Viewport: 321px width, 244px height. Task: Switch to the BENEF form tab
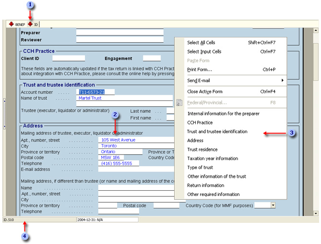[x=17, y=24]
